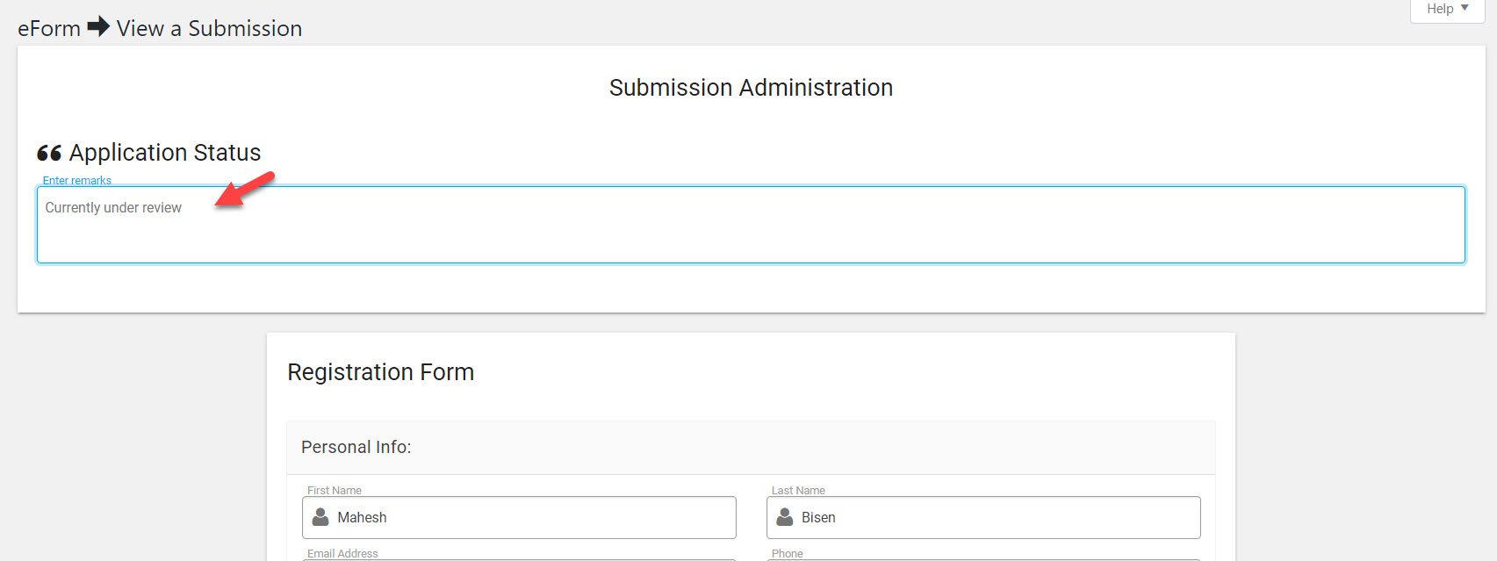1497x561 pixels.
Task: Click the Application Status heading
Action: 165,153
